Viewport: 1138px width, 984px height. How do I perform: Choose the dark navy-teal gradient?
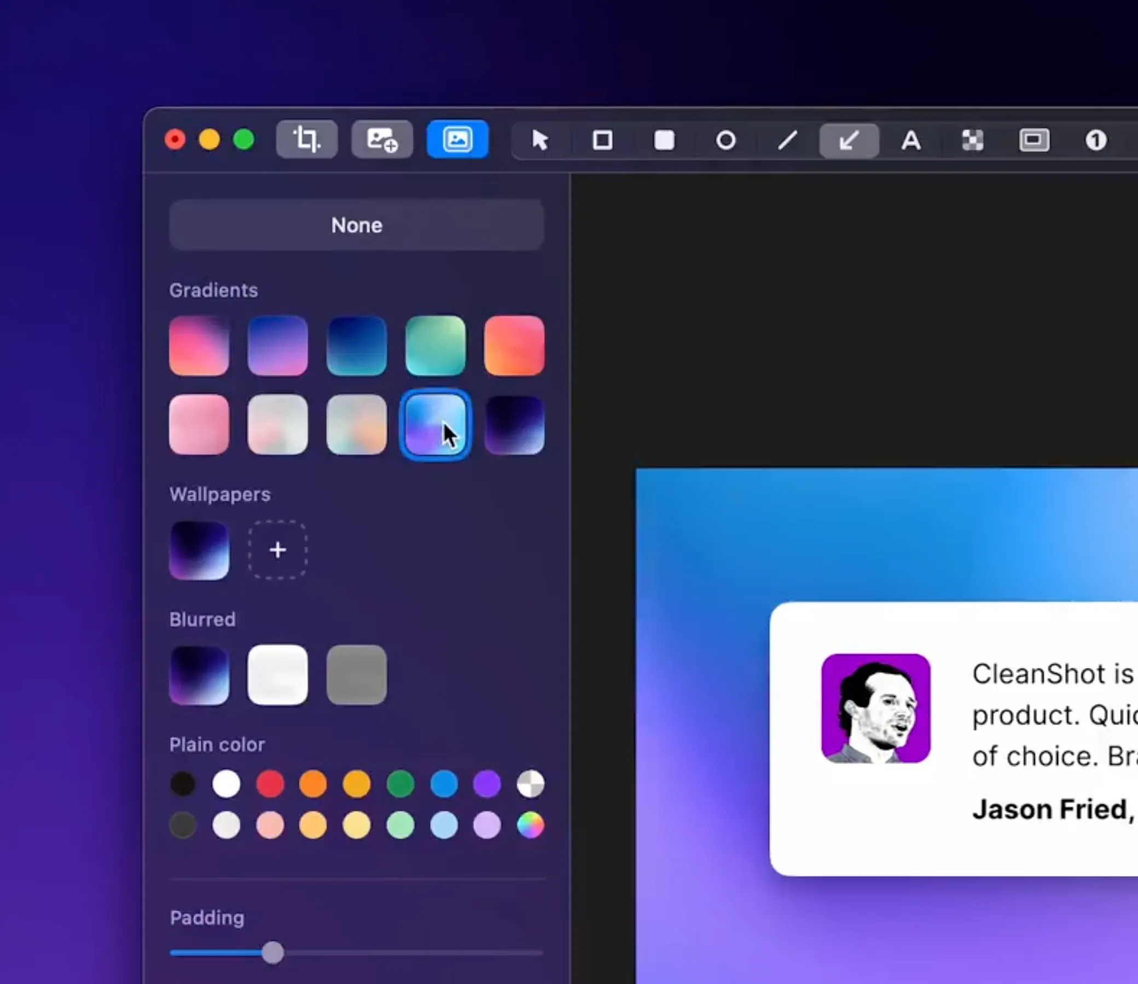[357, 345]
